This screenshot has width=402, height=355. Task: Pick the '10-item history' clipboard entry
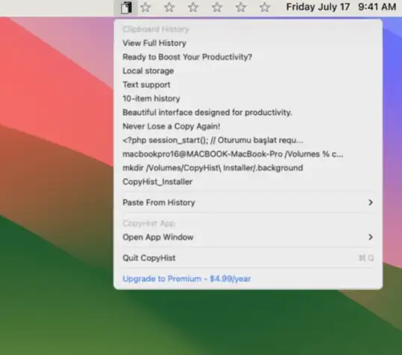248,98
